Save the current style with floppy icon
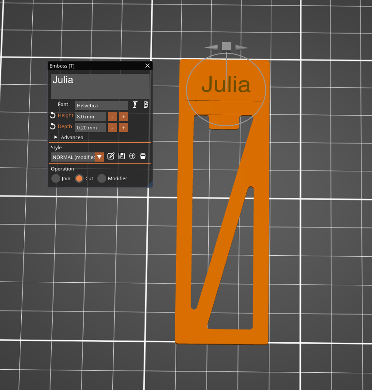This screenshot has height=390, width=372. [x=122, y=156]
